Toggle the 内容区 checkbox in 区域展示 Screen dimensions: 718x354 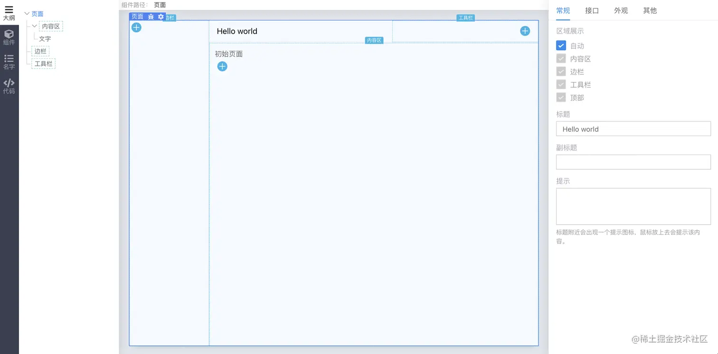pyautogui.click(x=561, y=59)
